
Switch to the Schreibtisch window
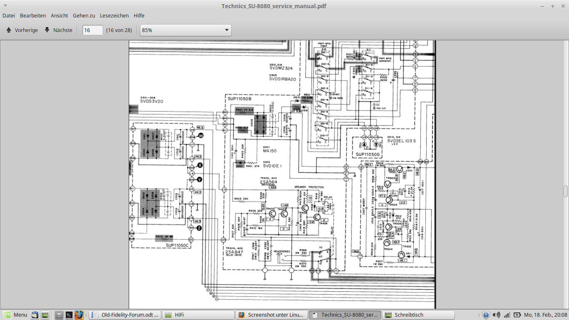point(418,315)
